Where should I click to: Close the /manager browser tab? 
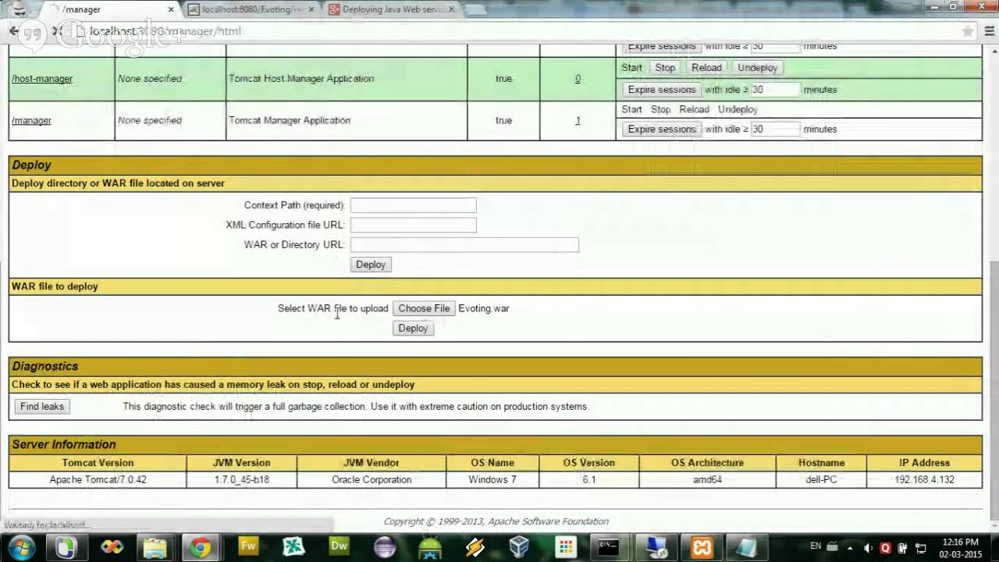[x=170, y=9]
